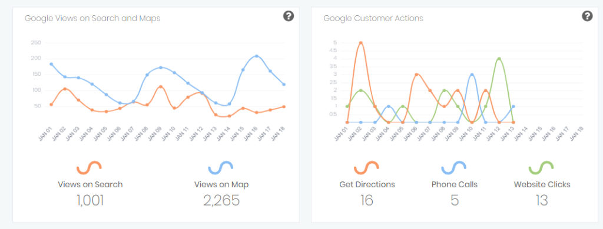The height and width of the screenshot is (229, 603).
Task: Click the Map views point on JAN 01
Action: [51, 64]
